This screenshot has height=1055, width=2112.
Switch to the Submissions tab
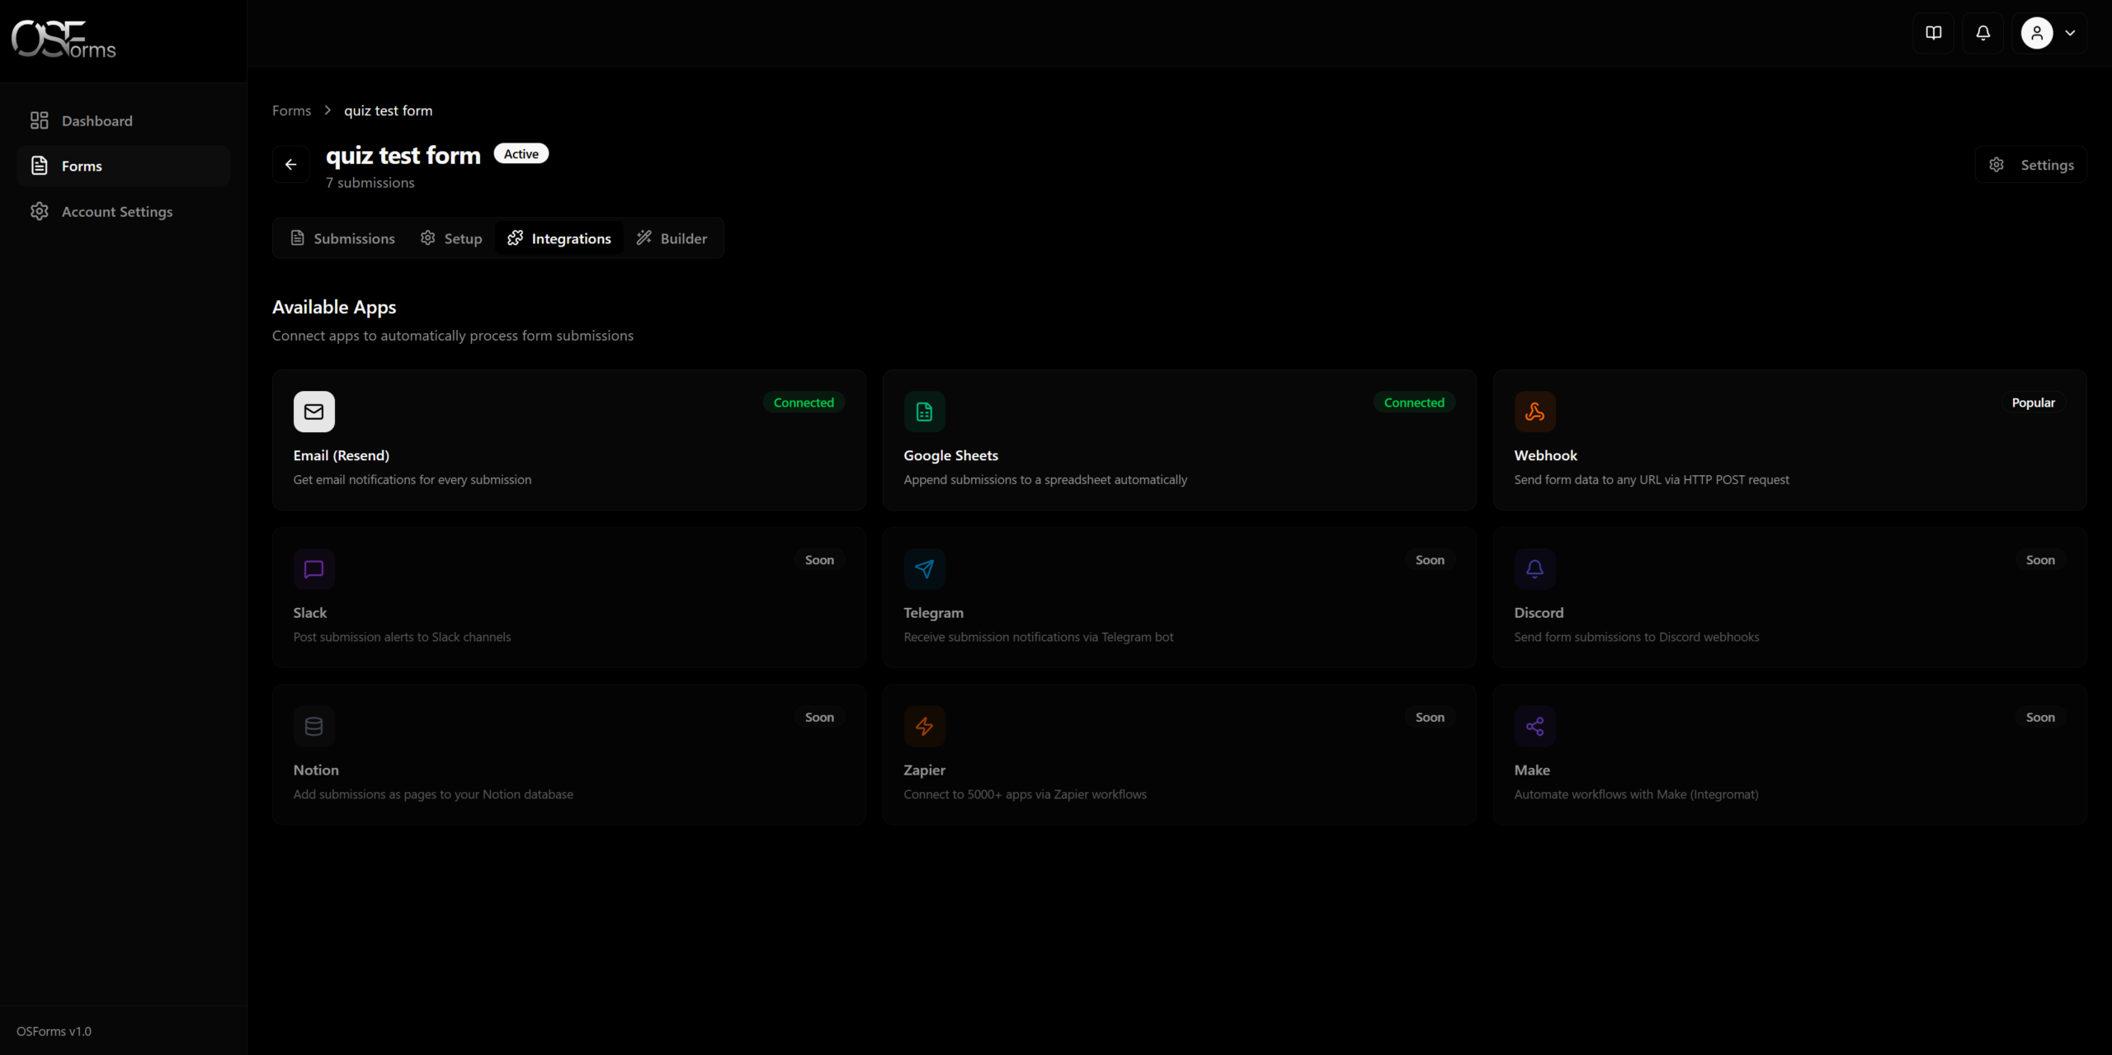coord(342,238)
